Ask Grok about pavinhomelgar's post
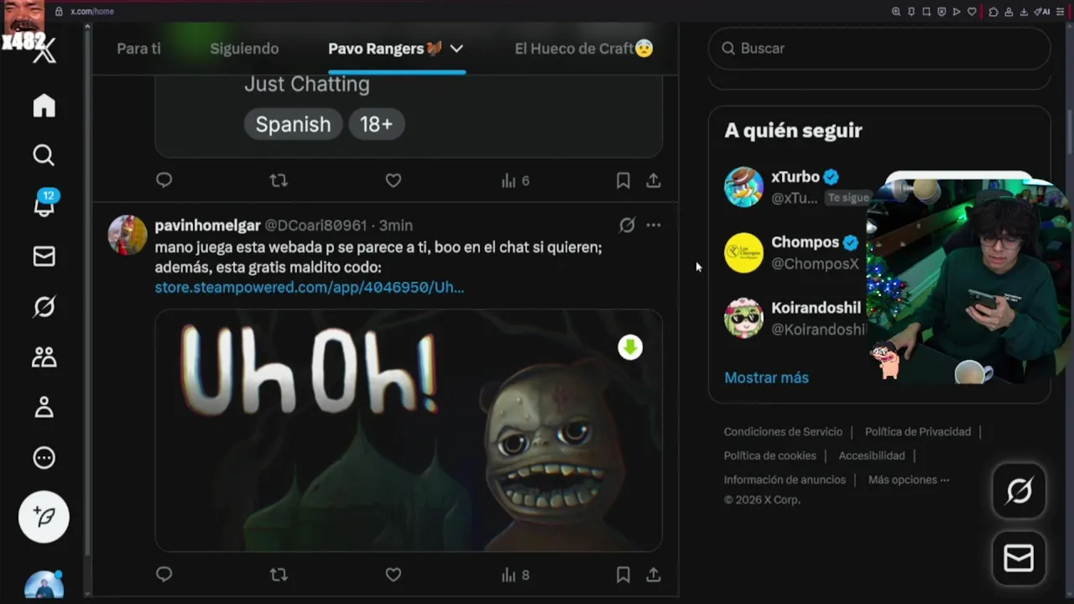 (627, 225)
